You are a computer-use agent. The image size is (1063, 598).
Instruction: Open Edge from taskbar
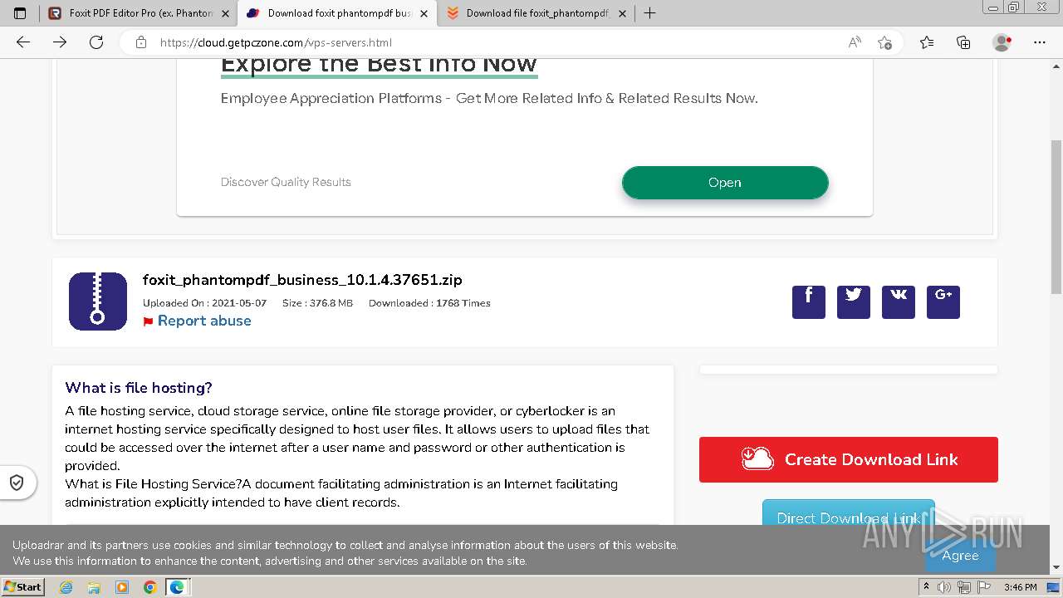point(177,587)
